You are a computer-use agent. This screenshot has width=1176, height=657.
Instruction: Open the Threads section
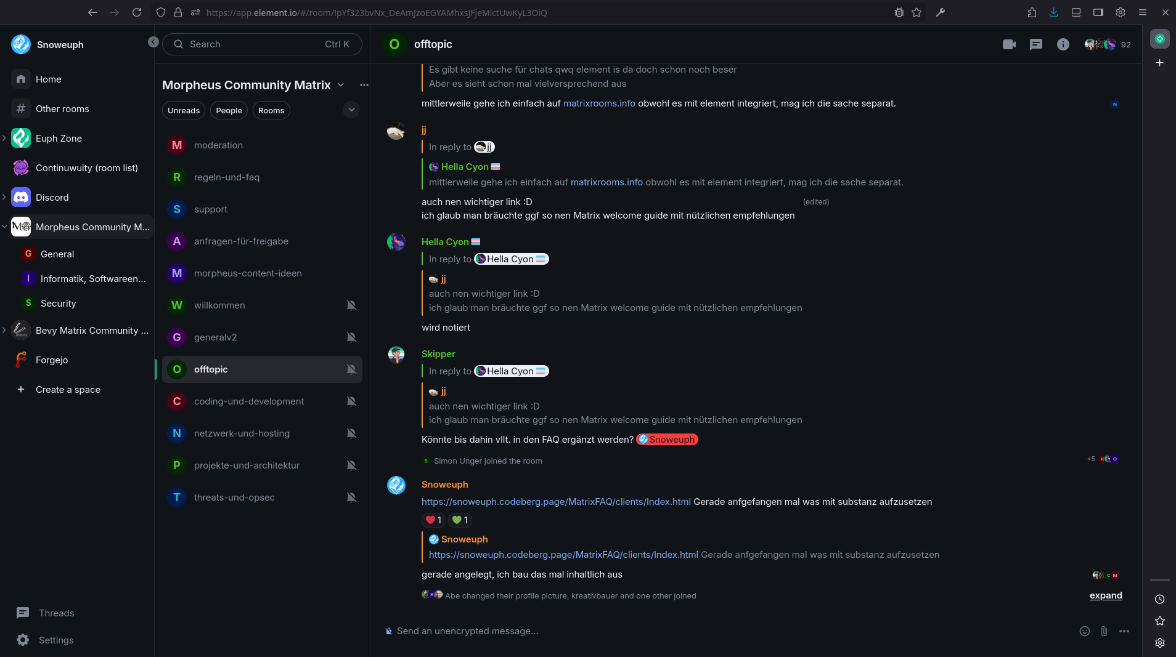[x=56, y=613]
